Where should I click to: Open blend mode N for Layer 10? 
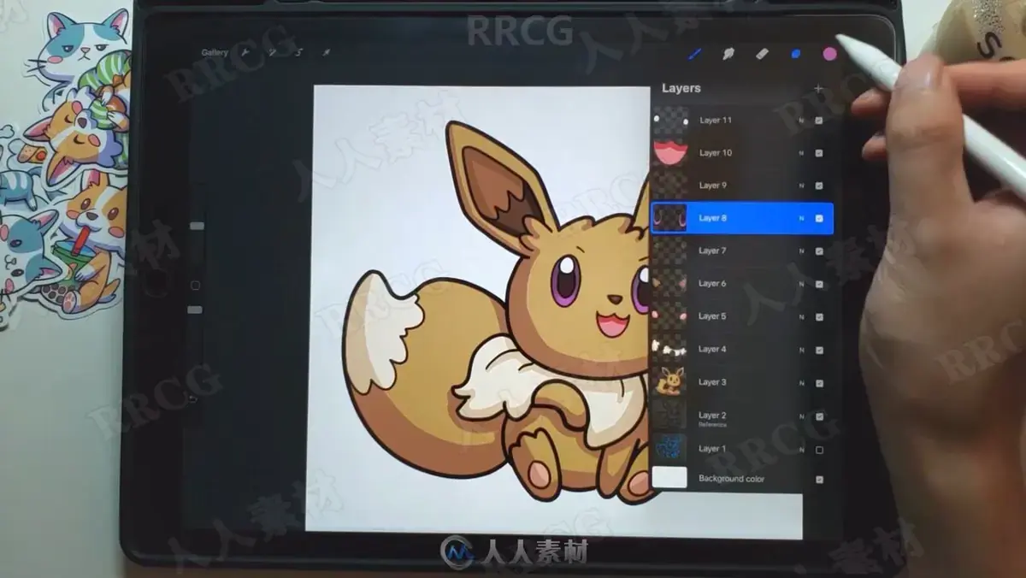click(801, 153)
